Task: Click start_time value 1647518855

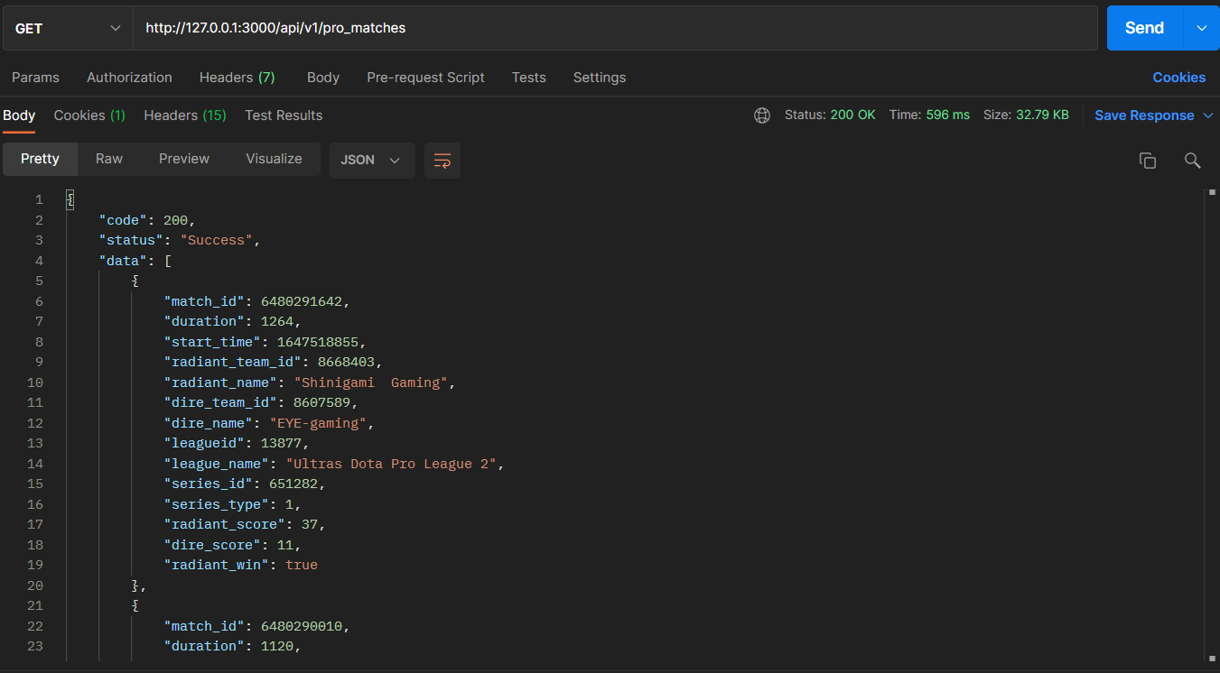Action: (318, 342)
